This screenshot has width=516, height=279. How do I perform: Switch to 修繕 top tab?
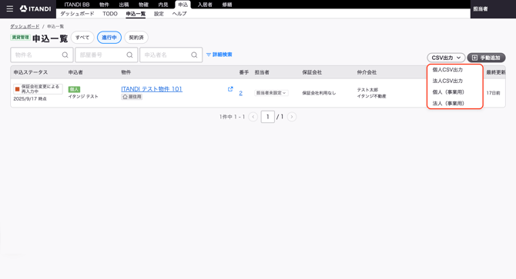(x=226, y=5)
